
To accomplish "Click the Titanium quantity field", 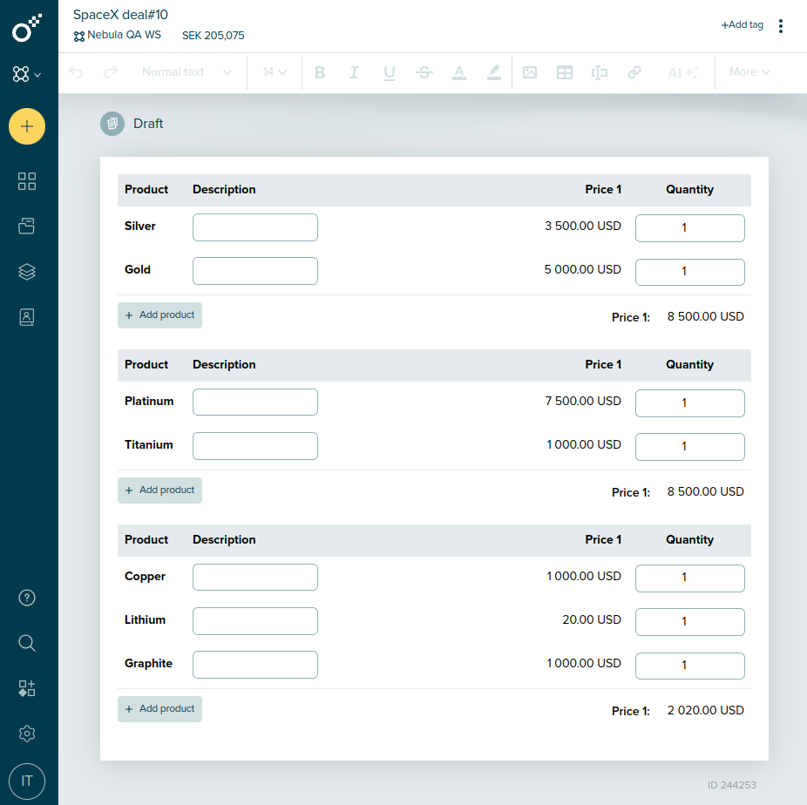I will click(689, 446).
